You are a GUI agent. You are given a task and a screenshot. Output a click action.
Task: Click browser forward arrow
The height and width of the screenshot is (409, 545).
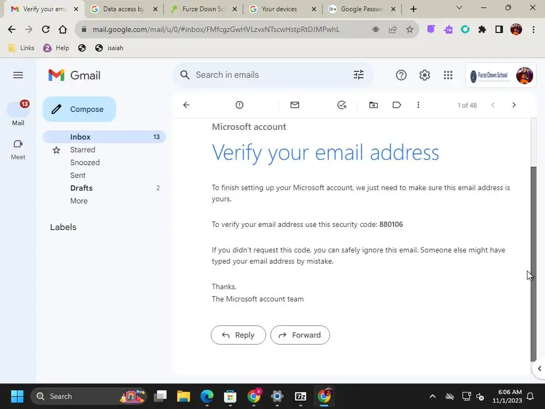pyautogui.click(x=29, y=30)
